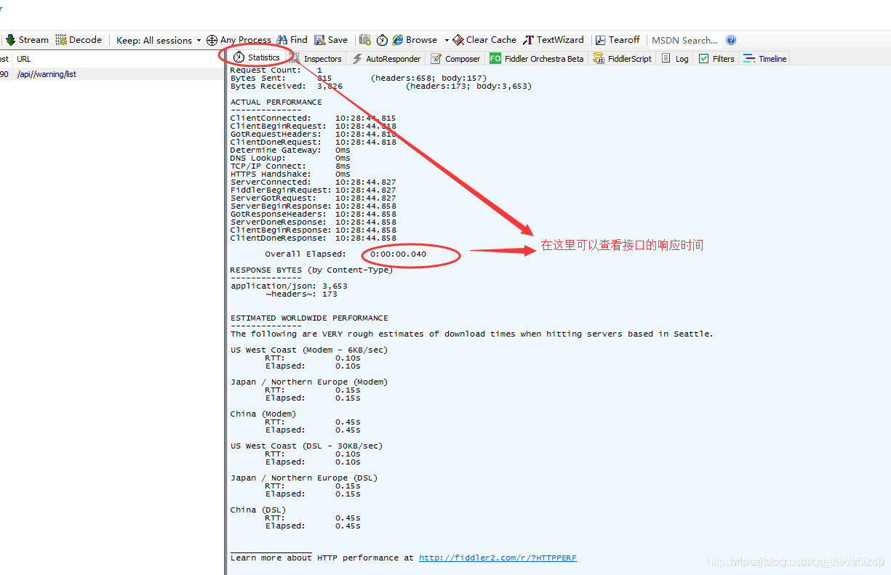
Task: Open Find sessions with binoculars icon
Action: pos(292,40)
